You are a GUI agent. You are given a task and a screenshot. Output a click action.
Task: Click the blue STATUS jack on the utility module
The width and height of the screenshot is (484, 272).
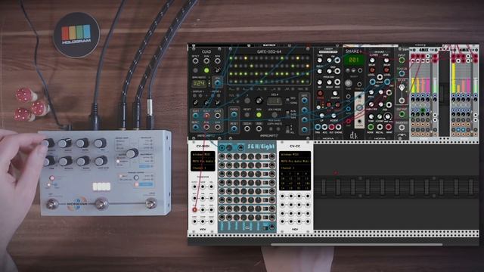[402, 73]
